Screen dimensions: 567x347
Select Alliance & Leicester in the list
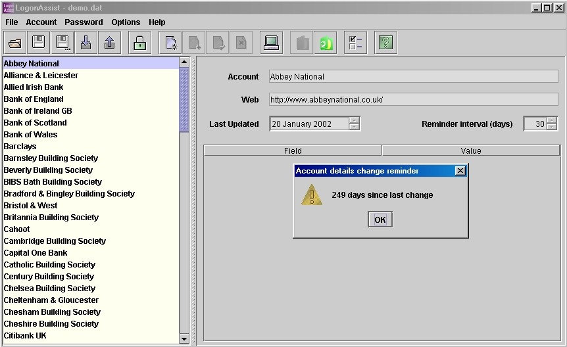click(x=91, y=75)
